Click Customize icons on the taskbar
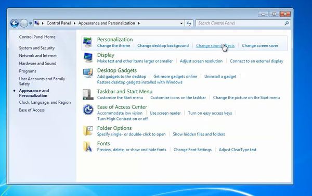The width and height of the screenshot is (312, 196). 178,97
